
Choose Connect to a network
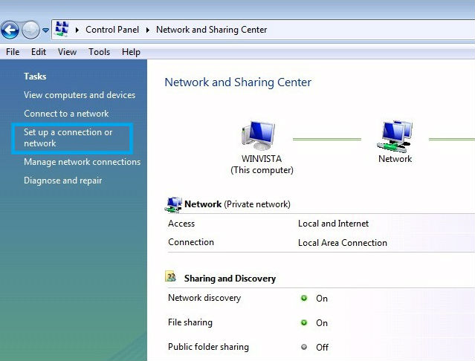pyautogui.click(x=66, y=114)
